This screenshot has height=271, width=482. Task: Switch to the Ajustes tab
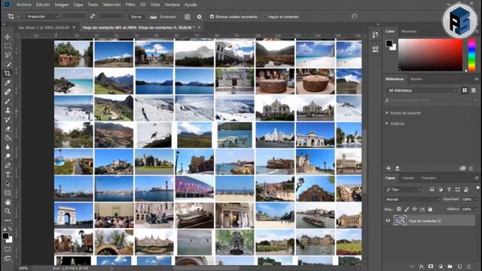[x=416, y=79]
